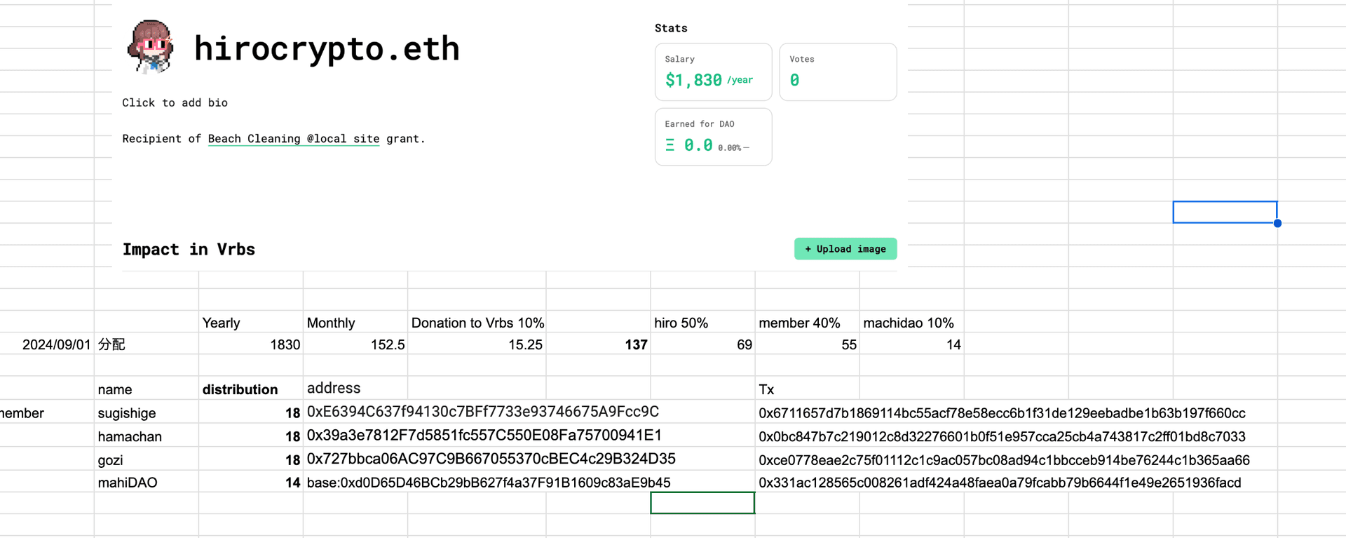Click the 'Click to add bio' text
1346x538 pixels.
(x=175, y=102)
